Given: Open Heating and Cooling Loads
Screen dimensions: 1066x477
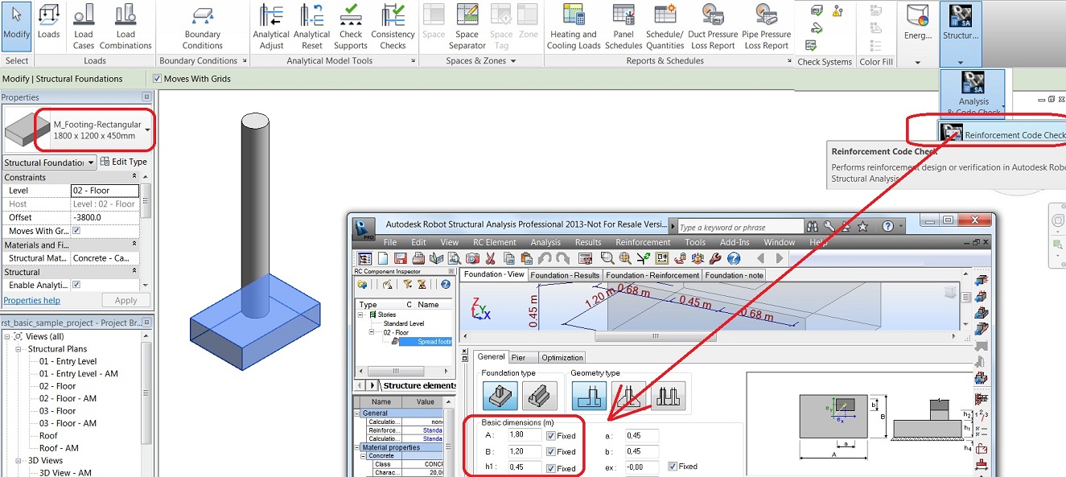Looking at the screenshot, I should (x=574, y=27).
